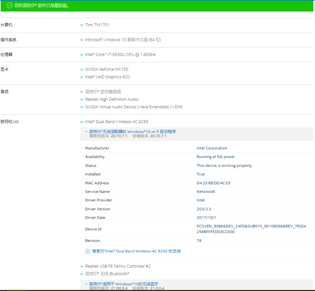Click the Running at full power value

click(x=216, y=157)
